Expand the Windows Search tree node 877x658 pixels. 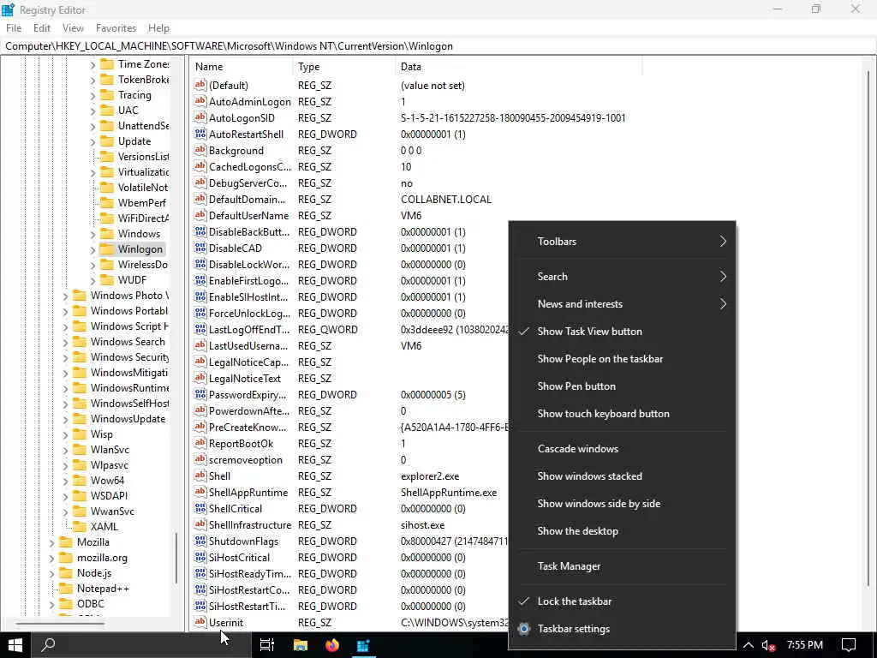click(x=65, y=342)
